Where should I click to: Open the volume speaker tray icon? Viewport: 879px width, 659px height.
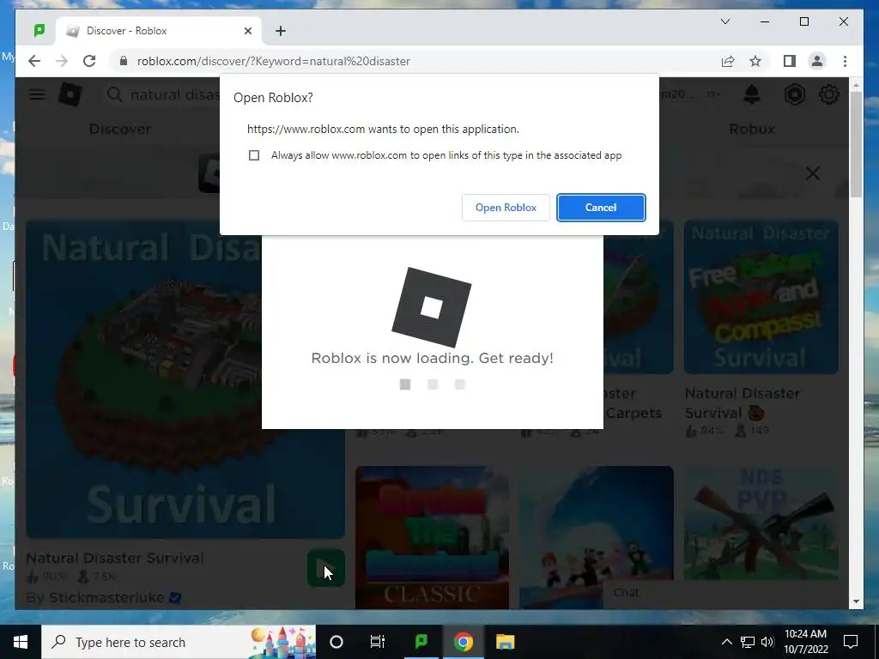(767, 642)
